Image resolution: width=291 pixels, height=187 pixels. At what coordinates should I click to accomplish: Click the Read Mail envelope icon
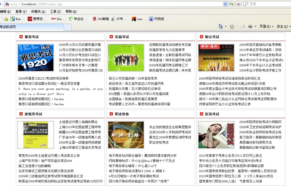(242, 26)
